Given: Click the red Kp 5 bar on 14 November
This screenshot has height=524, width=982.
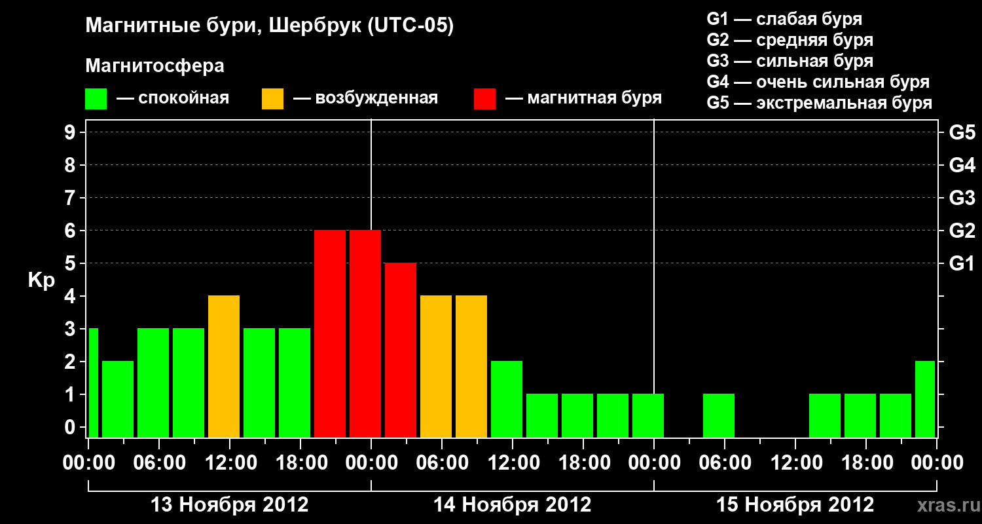Looking at the screenshot, I should click(x=401, y=350).
